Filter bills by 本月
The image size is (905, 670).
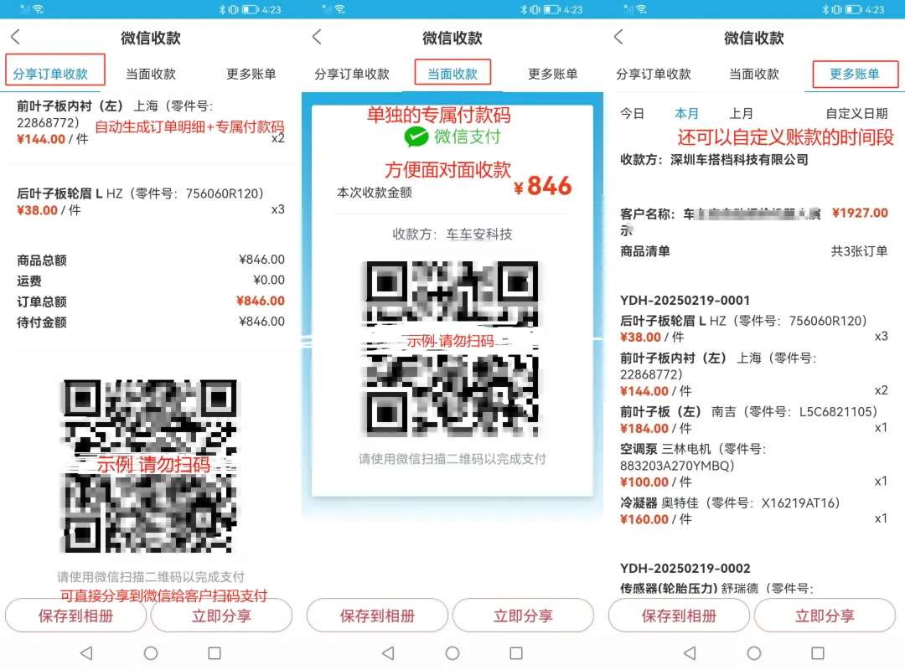pos(686,113)
